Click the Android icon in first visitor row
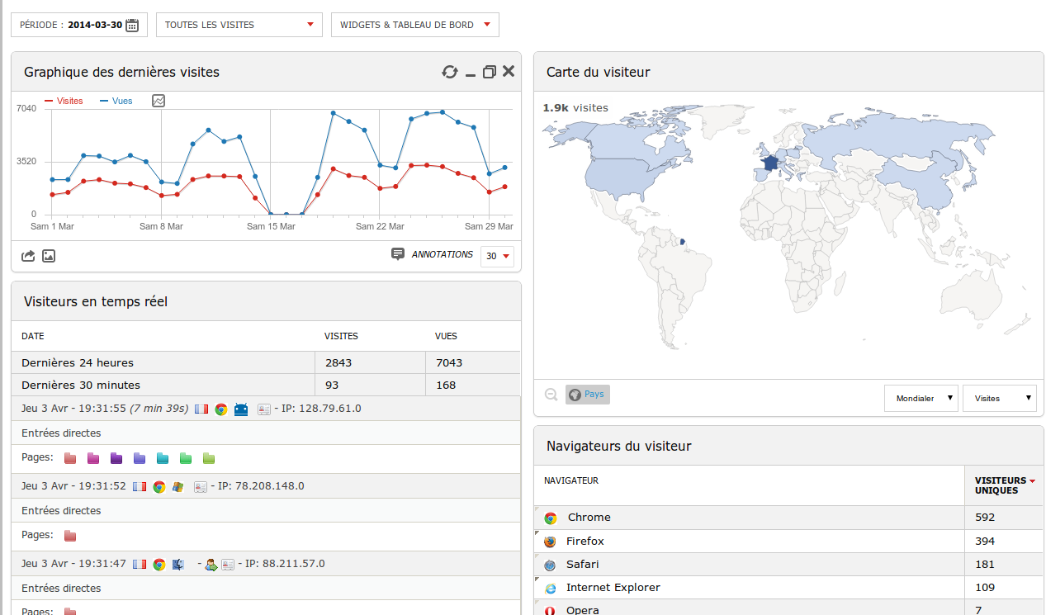1046x615 pixels. (241, 409)
